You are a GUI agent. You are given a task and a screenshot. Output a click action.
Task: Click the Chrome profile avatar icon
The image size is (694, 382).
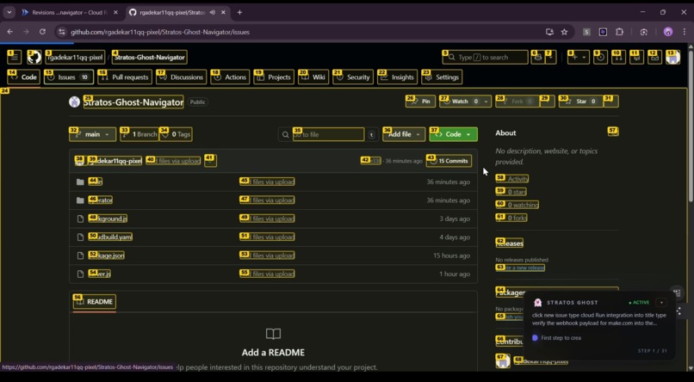(x=668, y=32)
